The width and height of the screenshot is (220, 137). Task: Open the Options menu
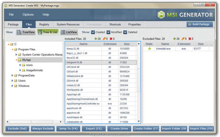click(28, 15)
